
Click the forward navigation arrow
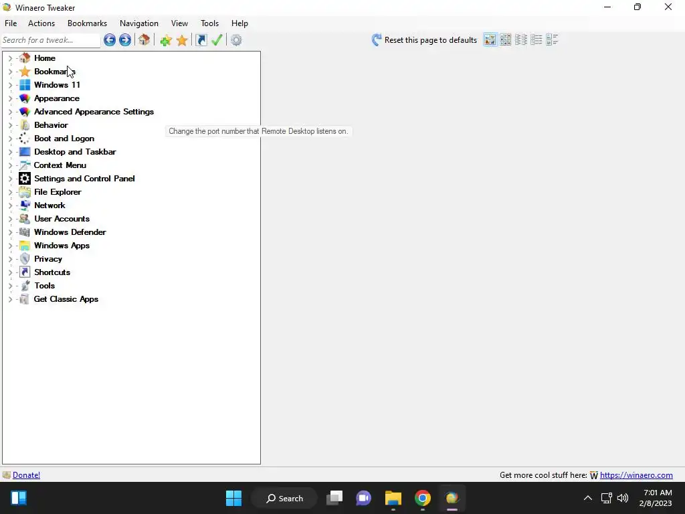point(125,40)
